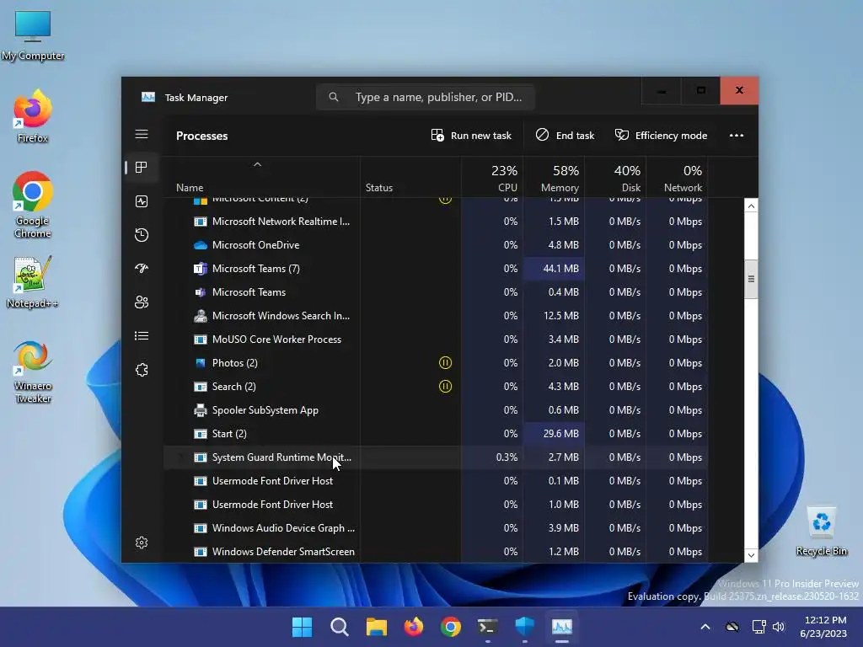Select the Microsoft Network Realtime row
863x647 pixels.
(x=436, y=222)
